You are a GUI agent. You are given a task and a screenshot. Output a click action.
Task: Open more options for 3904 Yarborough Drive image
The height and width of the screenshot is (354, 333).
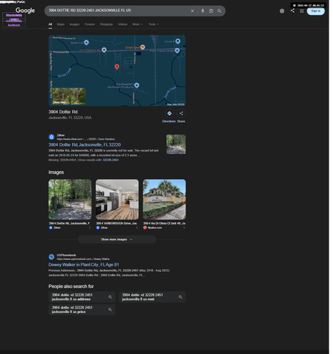pos(137,228)
